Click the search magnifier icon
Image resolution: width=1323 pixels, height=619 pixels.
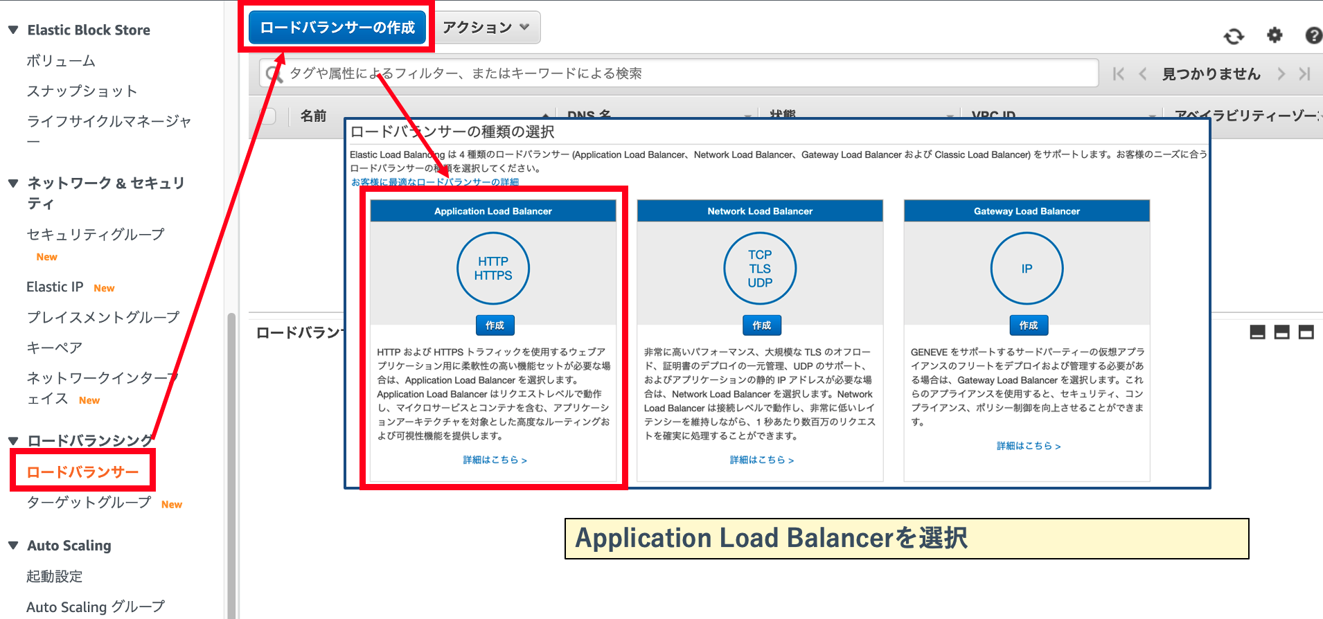[x=274, y=73]
